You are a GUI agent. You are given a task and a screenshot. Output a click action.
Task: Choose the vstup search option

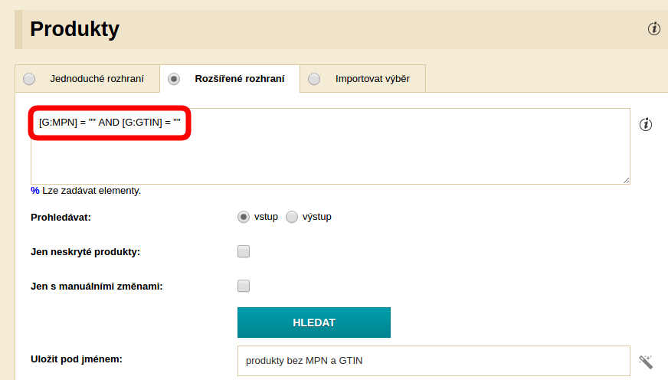click(x=244, y=217)
